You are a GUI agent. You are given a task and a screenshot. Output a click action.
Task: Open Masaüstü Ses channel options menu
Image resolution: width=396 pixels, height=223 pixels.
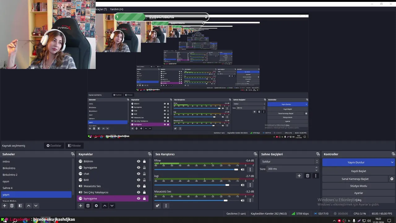(x=250, y=200)
